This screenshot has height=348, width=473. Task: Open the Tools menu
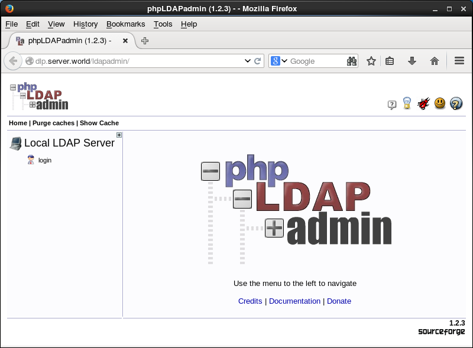tap(163, 24)
